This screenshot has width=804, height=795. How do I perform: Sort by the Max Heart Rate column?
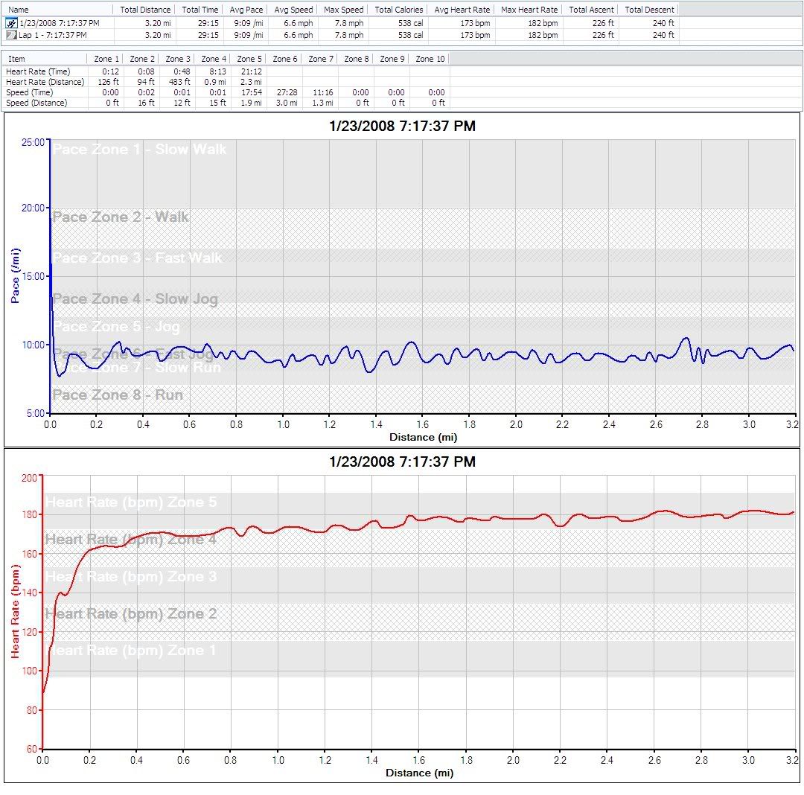tap(529, 10)
